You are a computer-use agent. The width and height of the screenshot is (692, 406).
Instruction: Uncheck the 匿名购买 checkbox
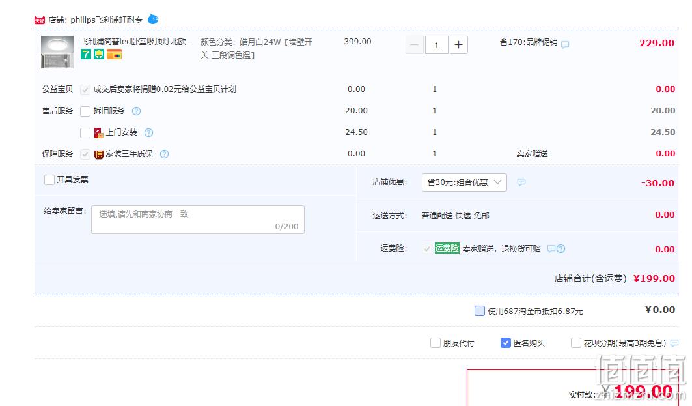[x=506, y=343]
